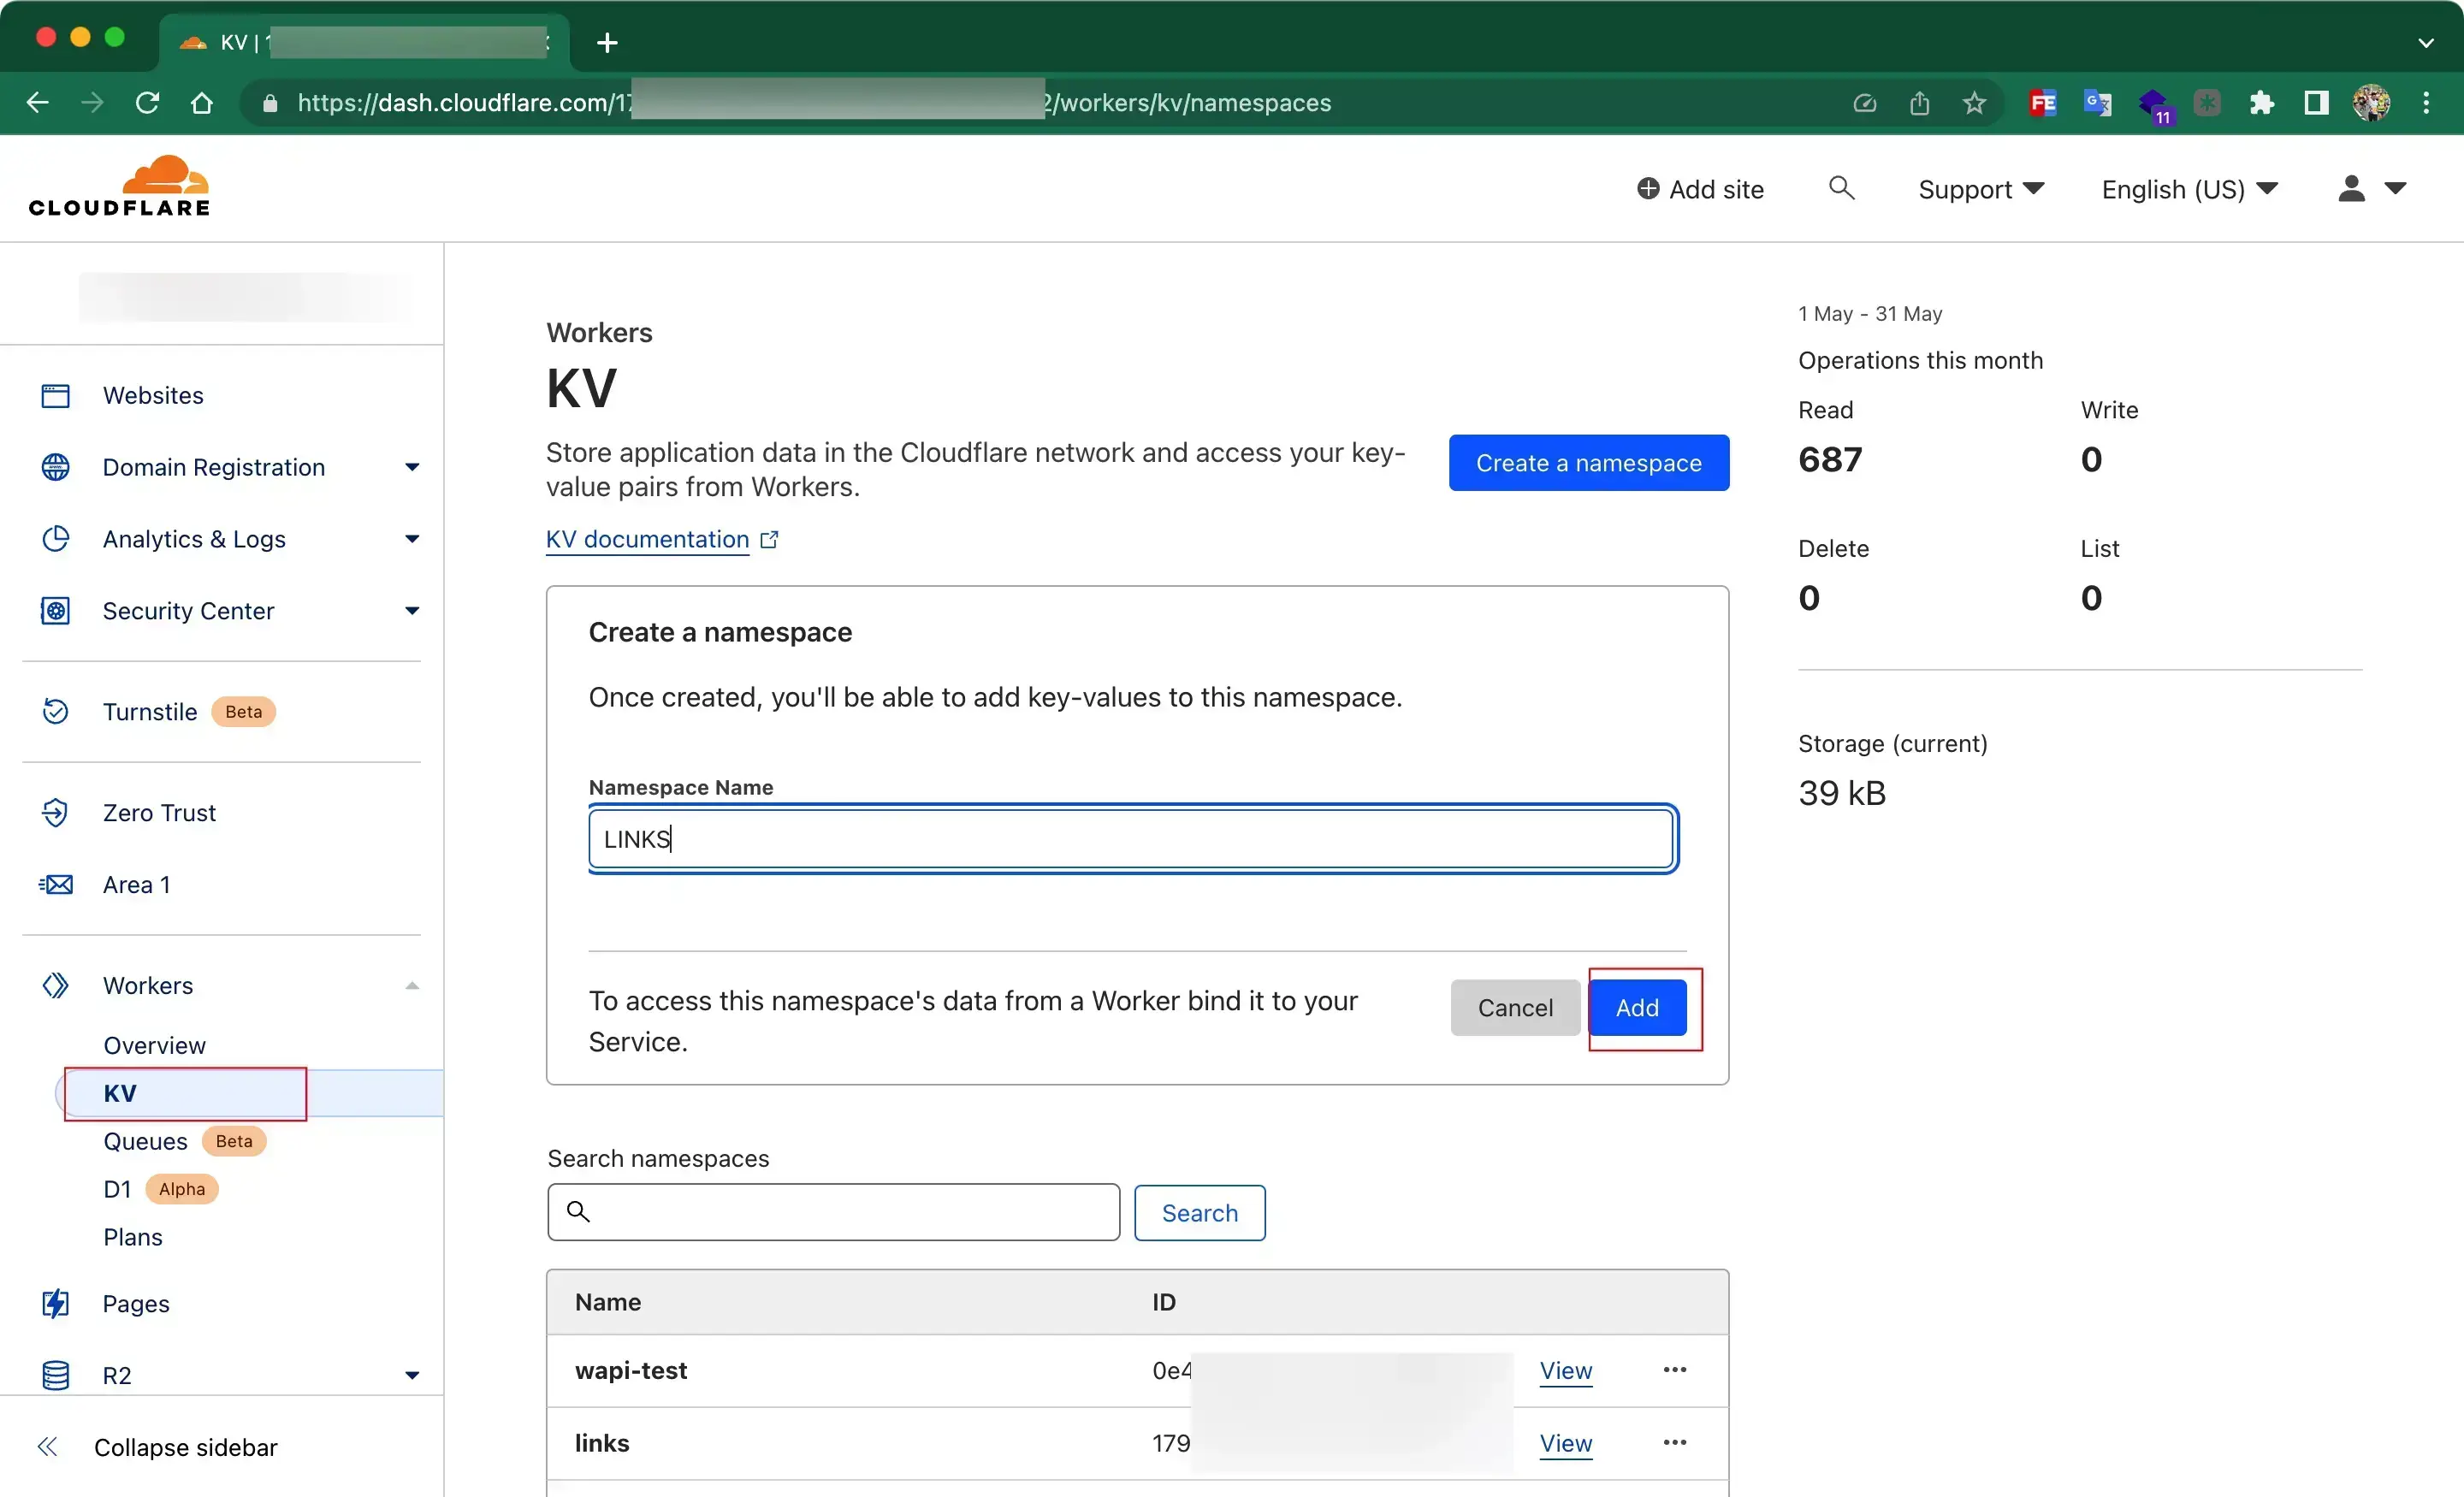View the links namespace
This screenshot has width=2464, height=1497.
point(1565,1443)
